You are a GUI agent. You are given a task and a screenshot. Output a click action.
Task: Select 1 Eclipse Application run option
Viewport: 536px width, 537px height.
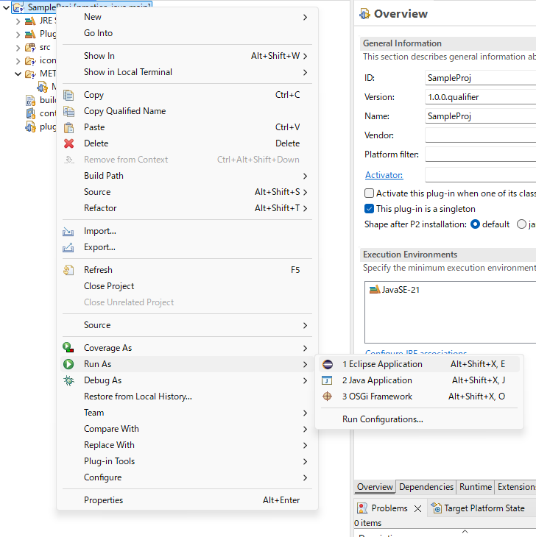pos(419,364)
